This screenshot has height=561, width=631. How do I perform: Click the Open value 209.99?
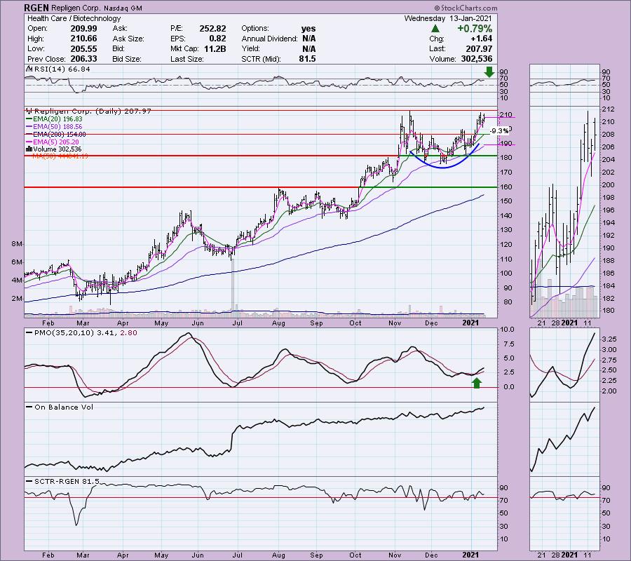tap(83, 29)
